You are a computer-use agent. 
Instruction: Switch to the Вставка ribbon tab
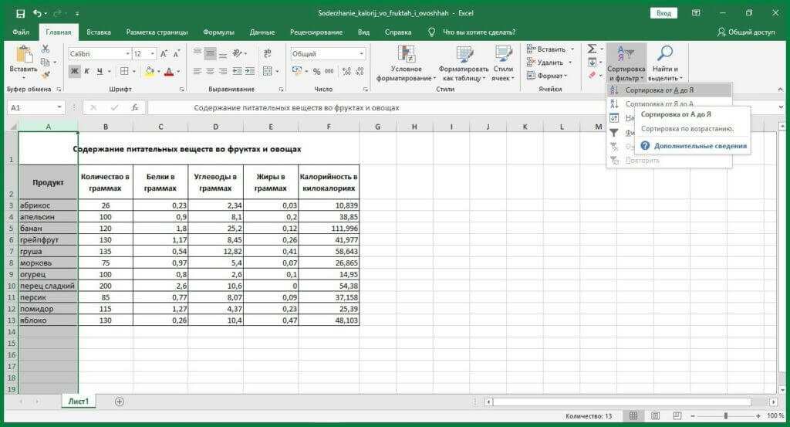tap(99, 32)
